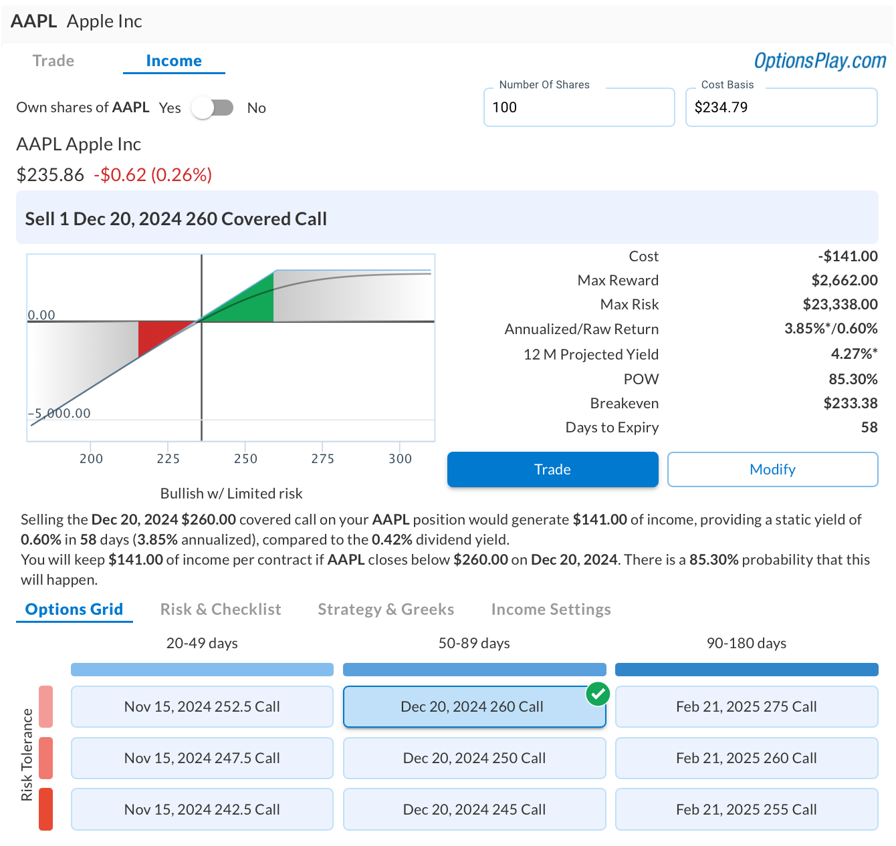Select the Income tab
The image size is (896, 846).
click(x=174, y=61)
